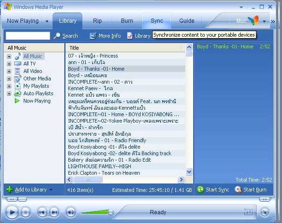This screenshot has width=282, height=223.
Task: Skip to previous track
Action: 42,212
